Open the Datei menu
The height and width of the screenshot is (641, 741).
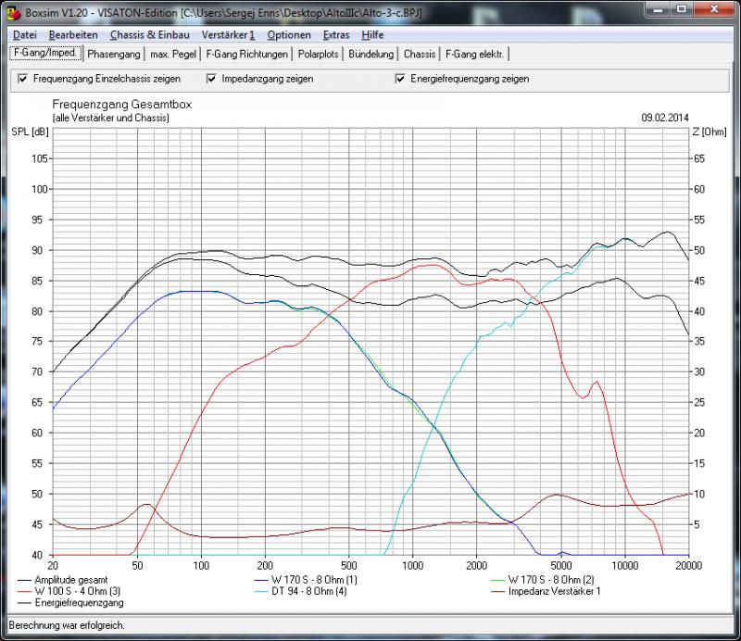(25, 35)
